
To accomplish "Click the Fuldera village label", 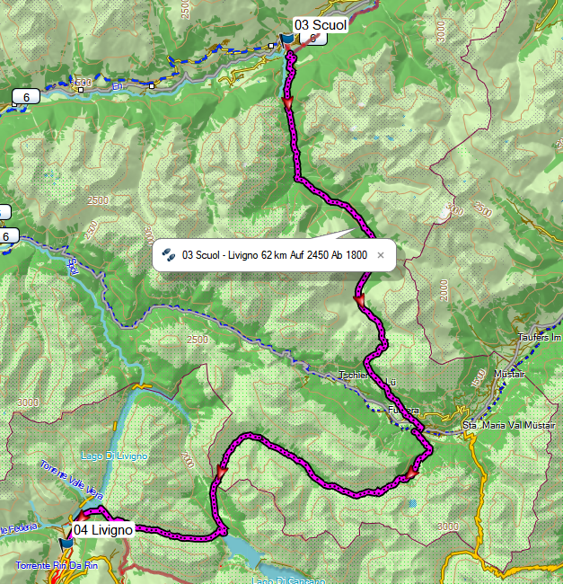I will pyautogui.click(x=403, y=410).
